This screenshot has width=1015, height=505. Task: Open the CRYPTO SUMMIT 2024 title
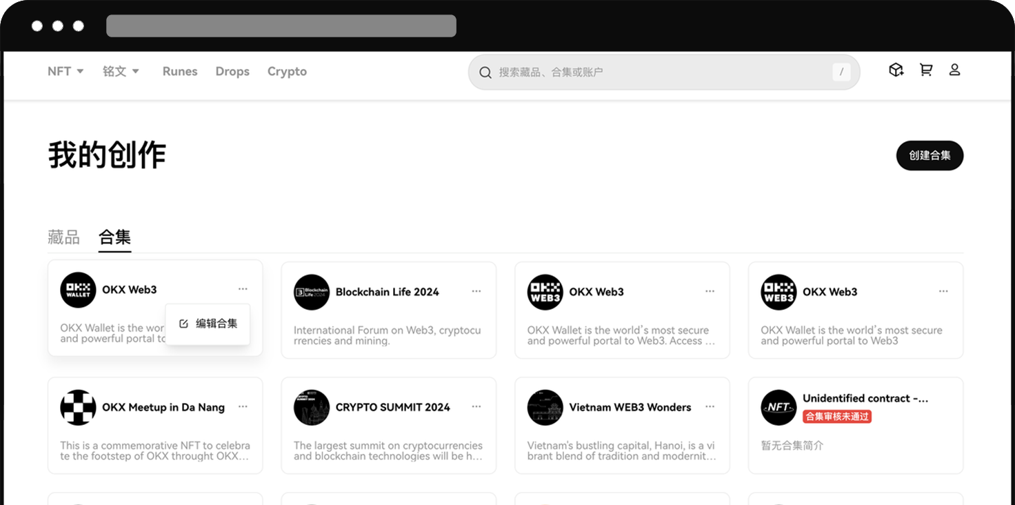tap(393, 407)
